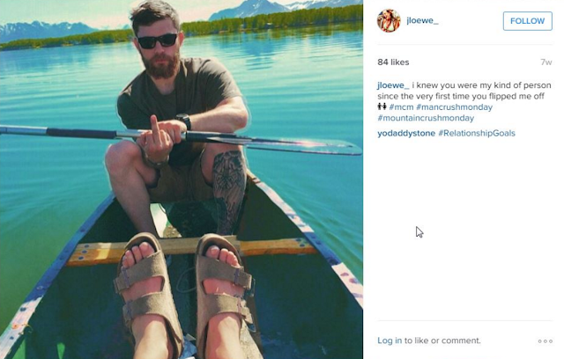Click the 'to like or comment' text

tap(442, 341)
